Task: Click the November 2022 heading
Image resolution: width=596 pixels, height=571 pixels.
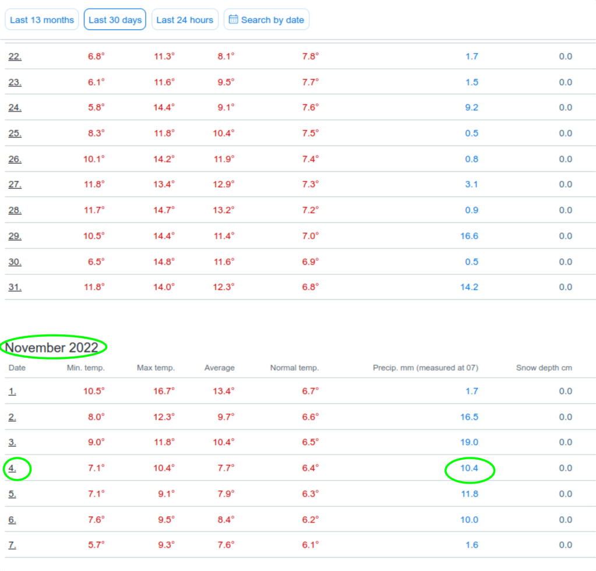Action: click(52, 348)
